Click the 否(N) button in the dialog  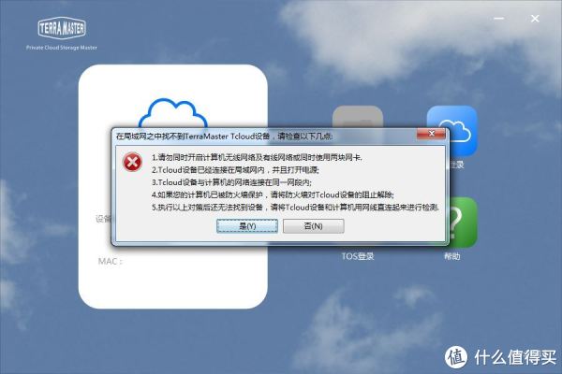313,226
